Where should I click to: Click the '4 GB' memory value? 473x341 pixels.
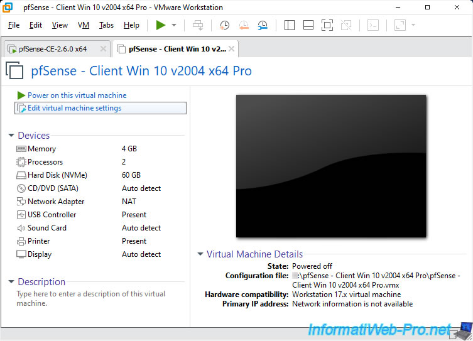click(129, 149)
